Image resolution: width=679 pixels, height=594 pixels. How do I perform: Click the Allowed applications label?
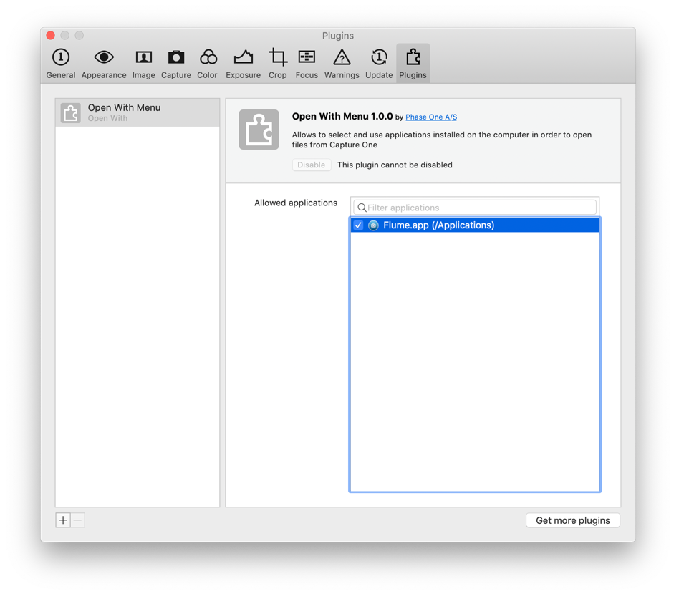[x=296, y=203]
